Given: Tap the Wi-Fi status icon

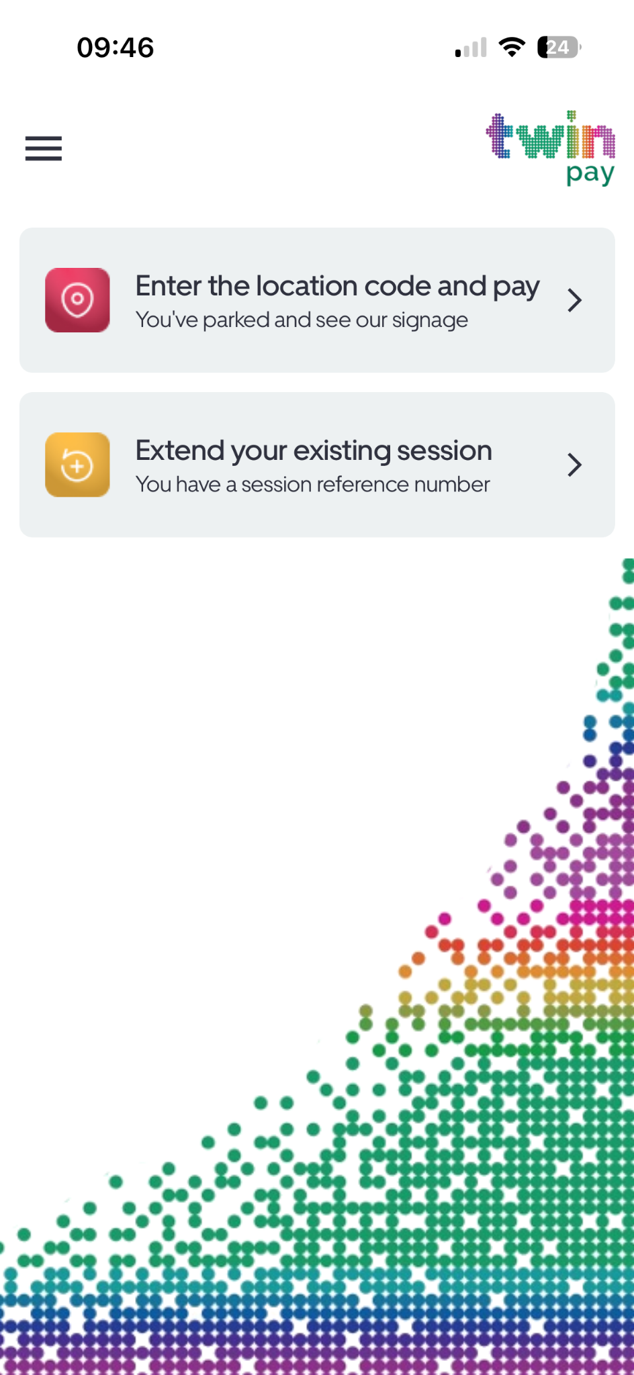Looking at the screenshot, I should (x=512, y=48).
